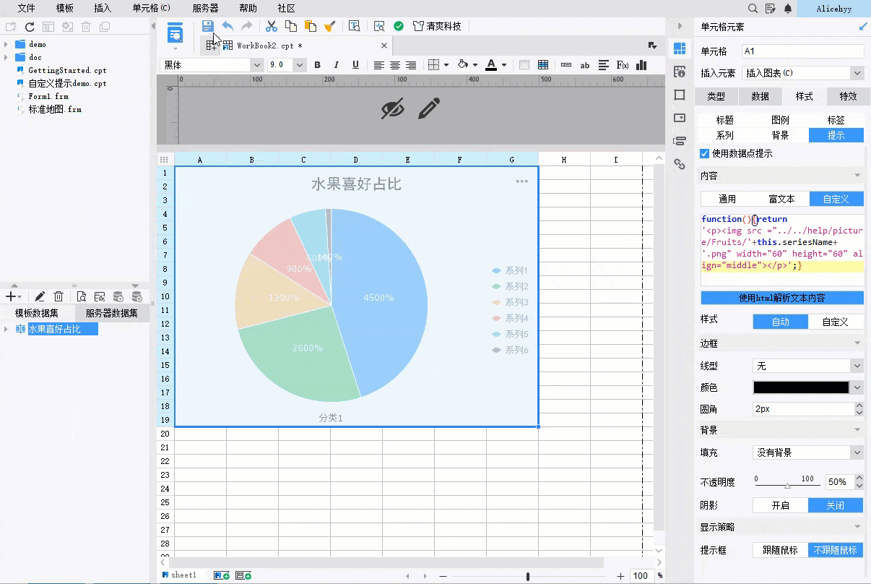Image resolution: width=871 pixels, height=584 pixels.
Task: Click the insert chart bar icon
Action: [x=641, y=65]
